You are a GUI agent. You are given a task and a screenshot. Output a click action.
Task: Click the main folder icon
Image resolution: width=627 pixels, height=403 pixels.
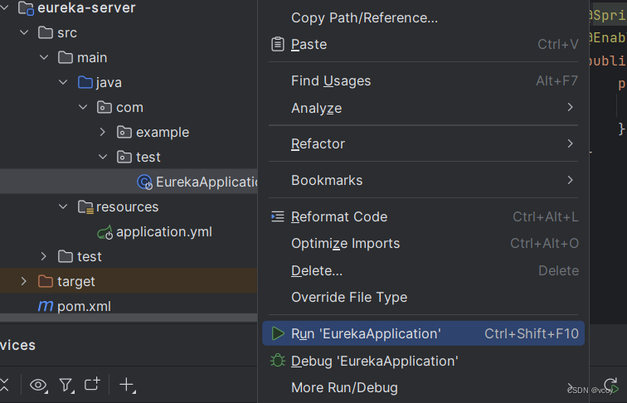point(66,57)
